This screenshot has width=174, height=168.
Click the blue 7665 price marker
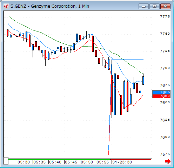(161, 92)
